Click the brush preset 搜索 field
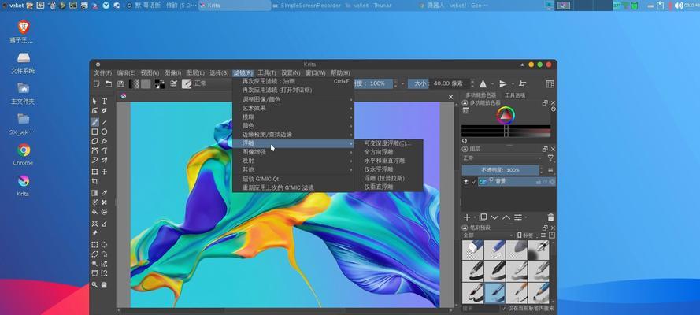 tap(481, 309)
